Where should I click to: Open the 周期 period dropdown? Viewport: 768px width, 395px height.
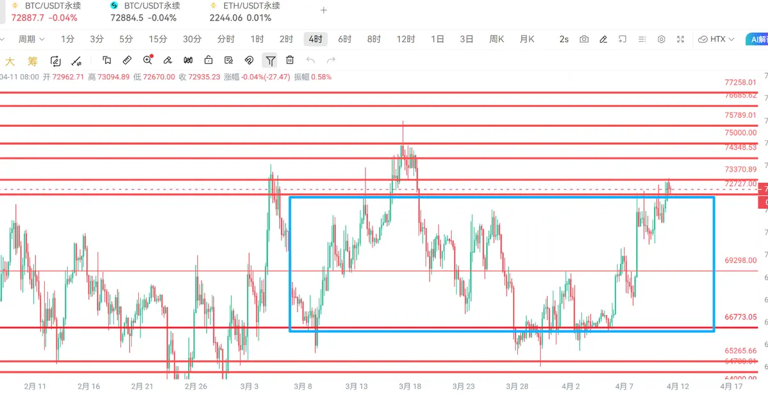click(x=31, y=39)
